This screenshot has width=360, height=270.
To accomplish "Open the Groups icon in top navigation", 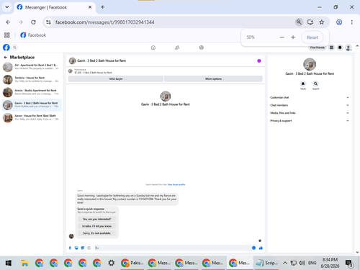I will [x=202, y=48].
